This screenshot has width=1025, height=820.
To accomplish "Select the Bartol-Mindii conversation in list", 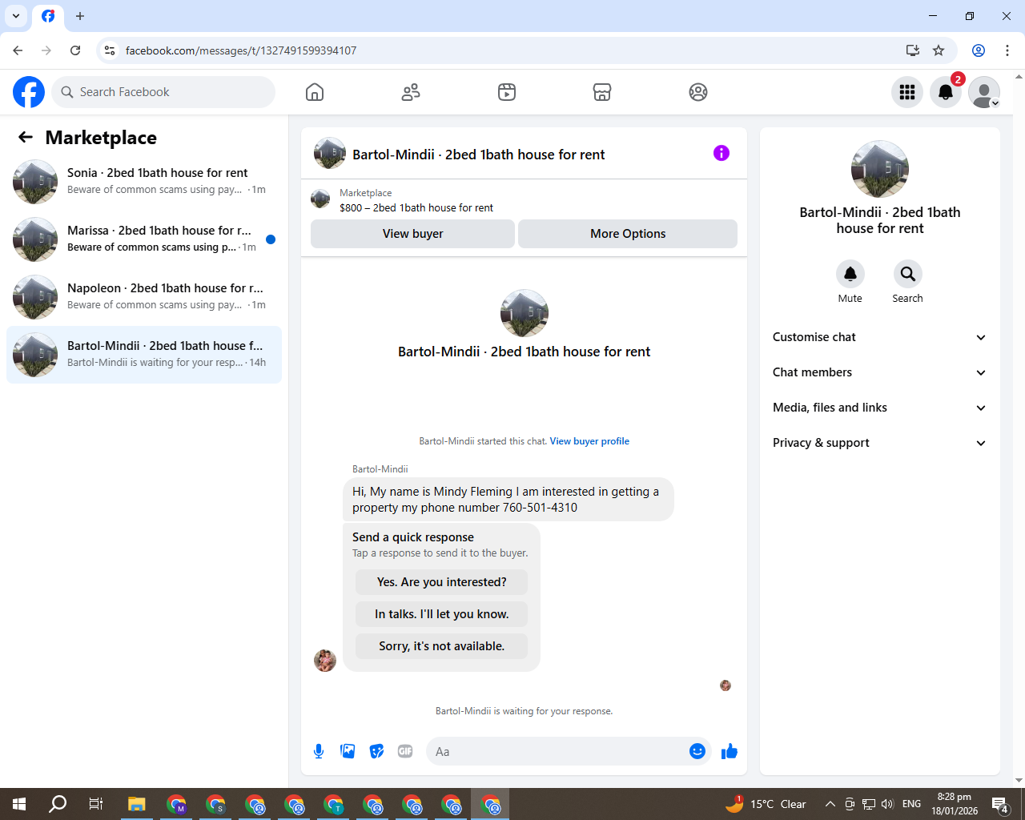I will [144, 355].
